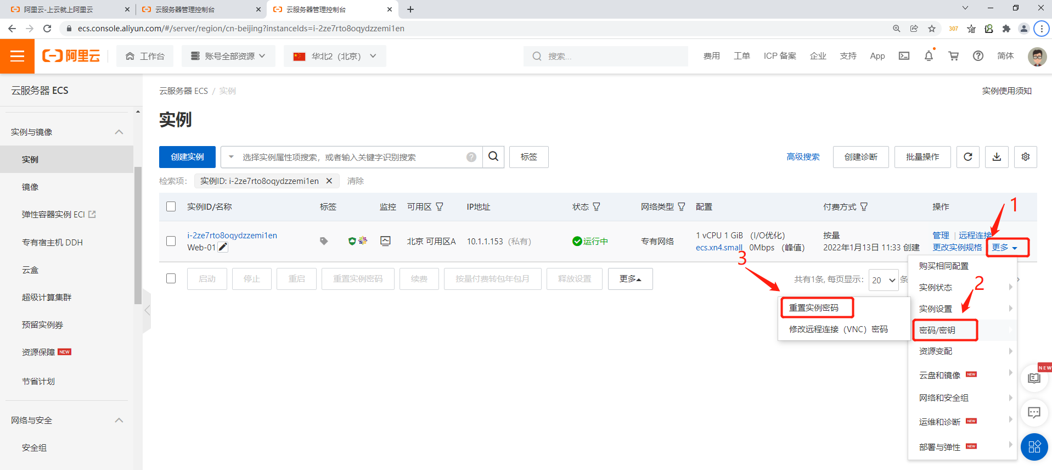The height and width of the screenshot is (470, 1052).
Task: Open the account resources dropdown
Action: pos(229,56)
